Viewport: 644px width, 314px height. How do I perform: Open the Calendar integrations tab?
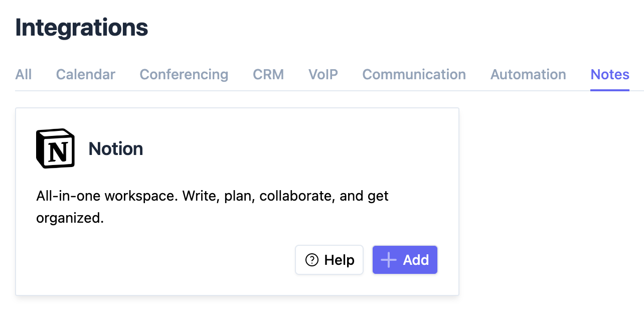86,75
